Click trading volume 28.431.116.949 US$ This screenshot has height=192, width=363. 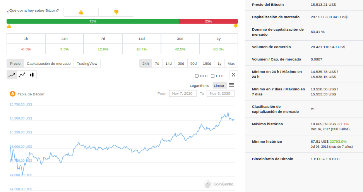click(328, 47)
